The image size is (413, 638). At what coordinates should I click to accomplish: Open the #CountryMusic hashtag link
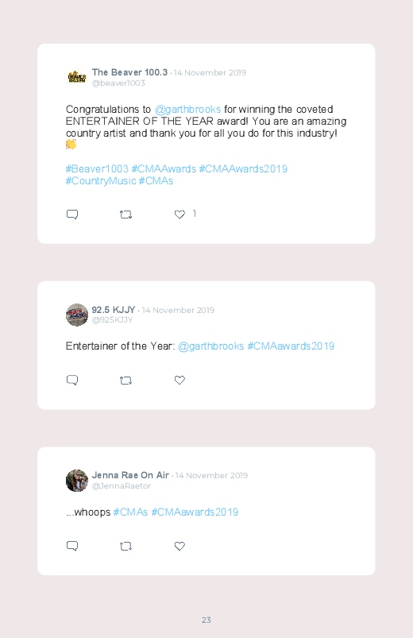pos(101,180)
